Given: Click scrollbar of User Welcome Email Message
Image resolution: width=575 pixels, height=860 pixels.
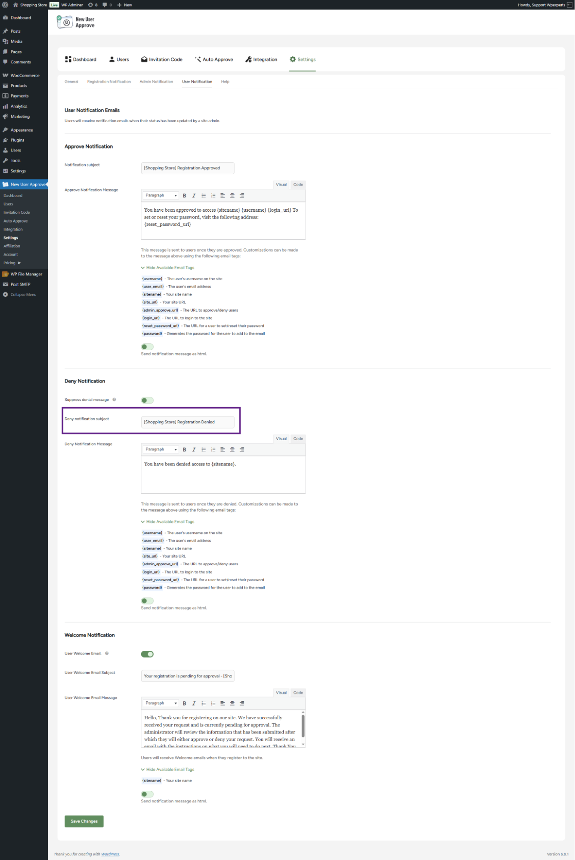Looking at the screenshot, I should (303, 727).
